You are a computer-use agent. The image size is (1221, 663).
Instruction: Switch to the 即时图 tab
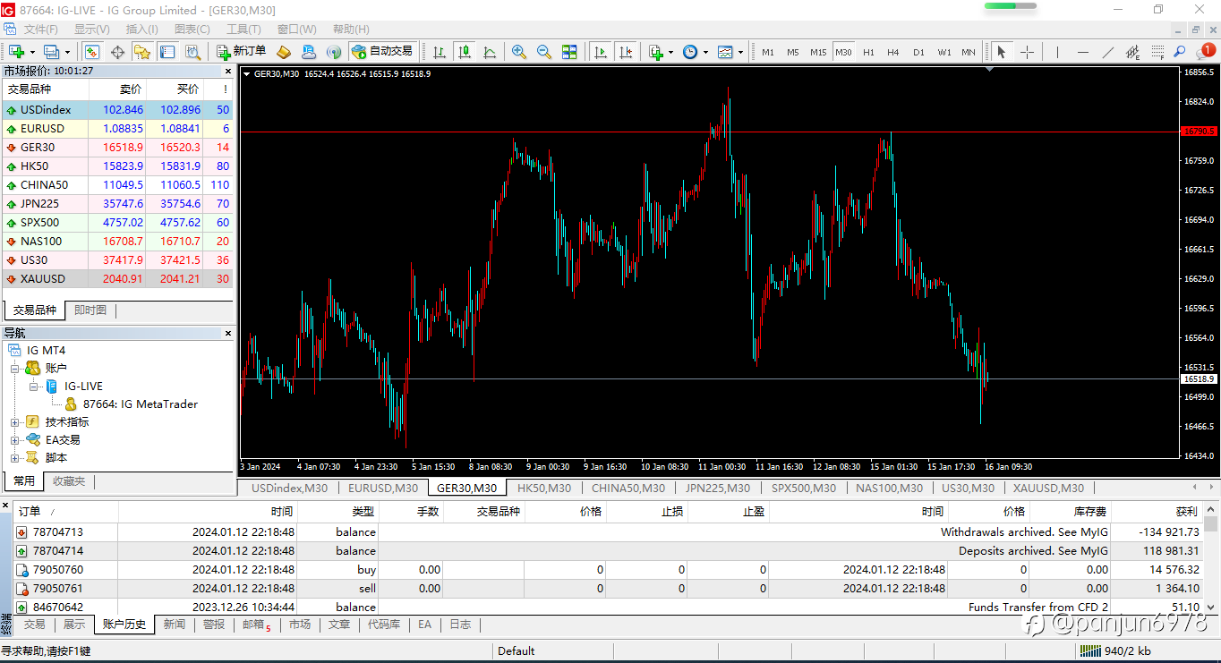(x=90, y=310)
